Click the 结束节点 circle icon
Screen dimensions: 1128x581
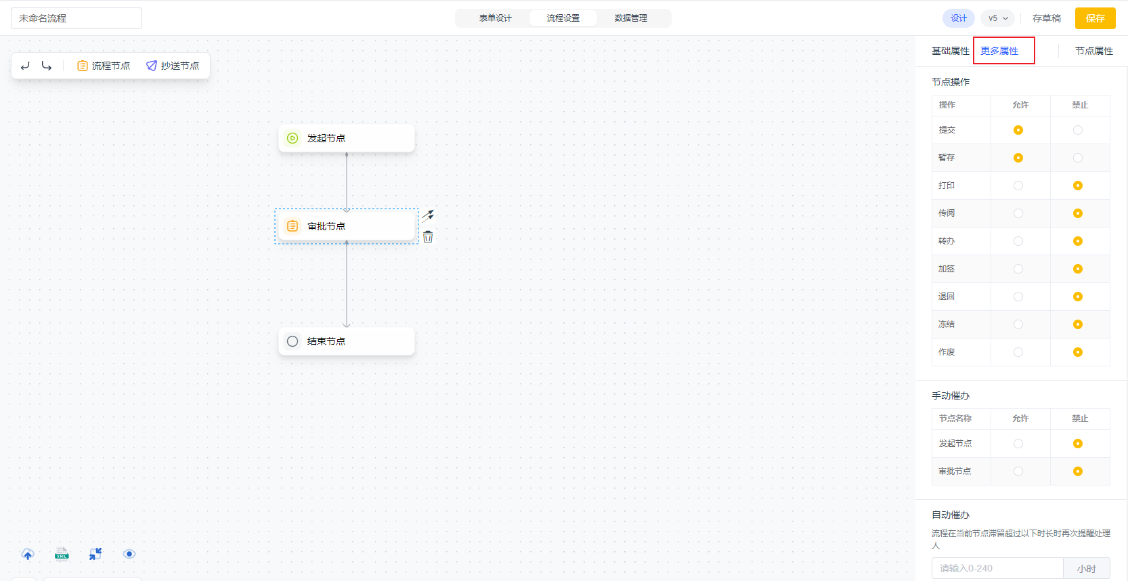(x=292, y=341)
